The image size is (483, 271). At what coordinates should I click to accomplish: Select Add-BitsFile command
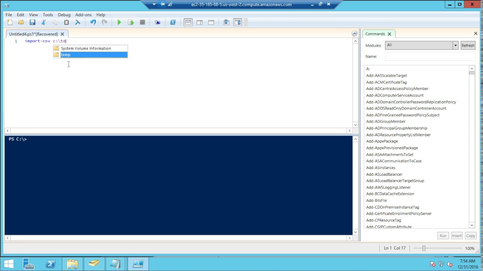(376, 201)
